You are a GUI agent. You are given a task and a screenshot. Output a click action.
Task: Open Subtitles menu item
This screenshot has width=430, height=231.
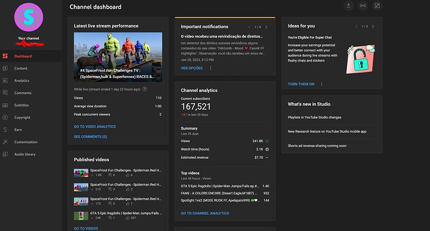31,105
